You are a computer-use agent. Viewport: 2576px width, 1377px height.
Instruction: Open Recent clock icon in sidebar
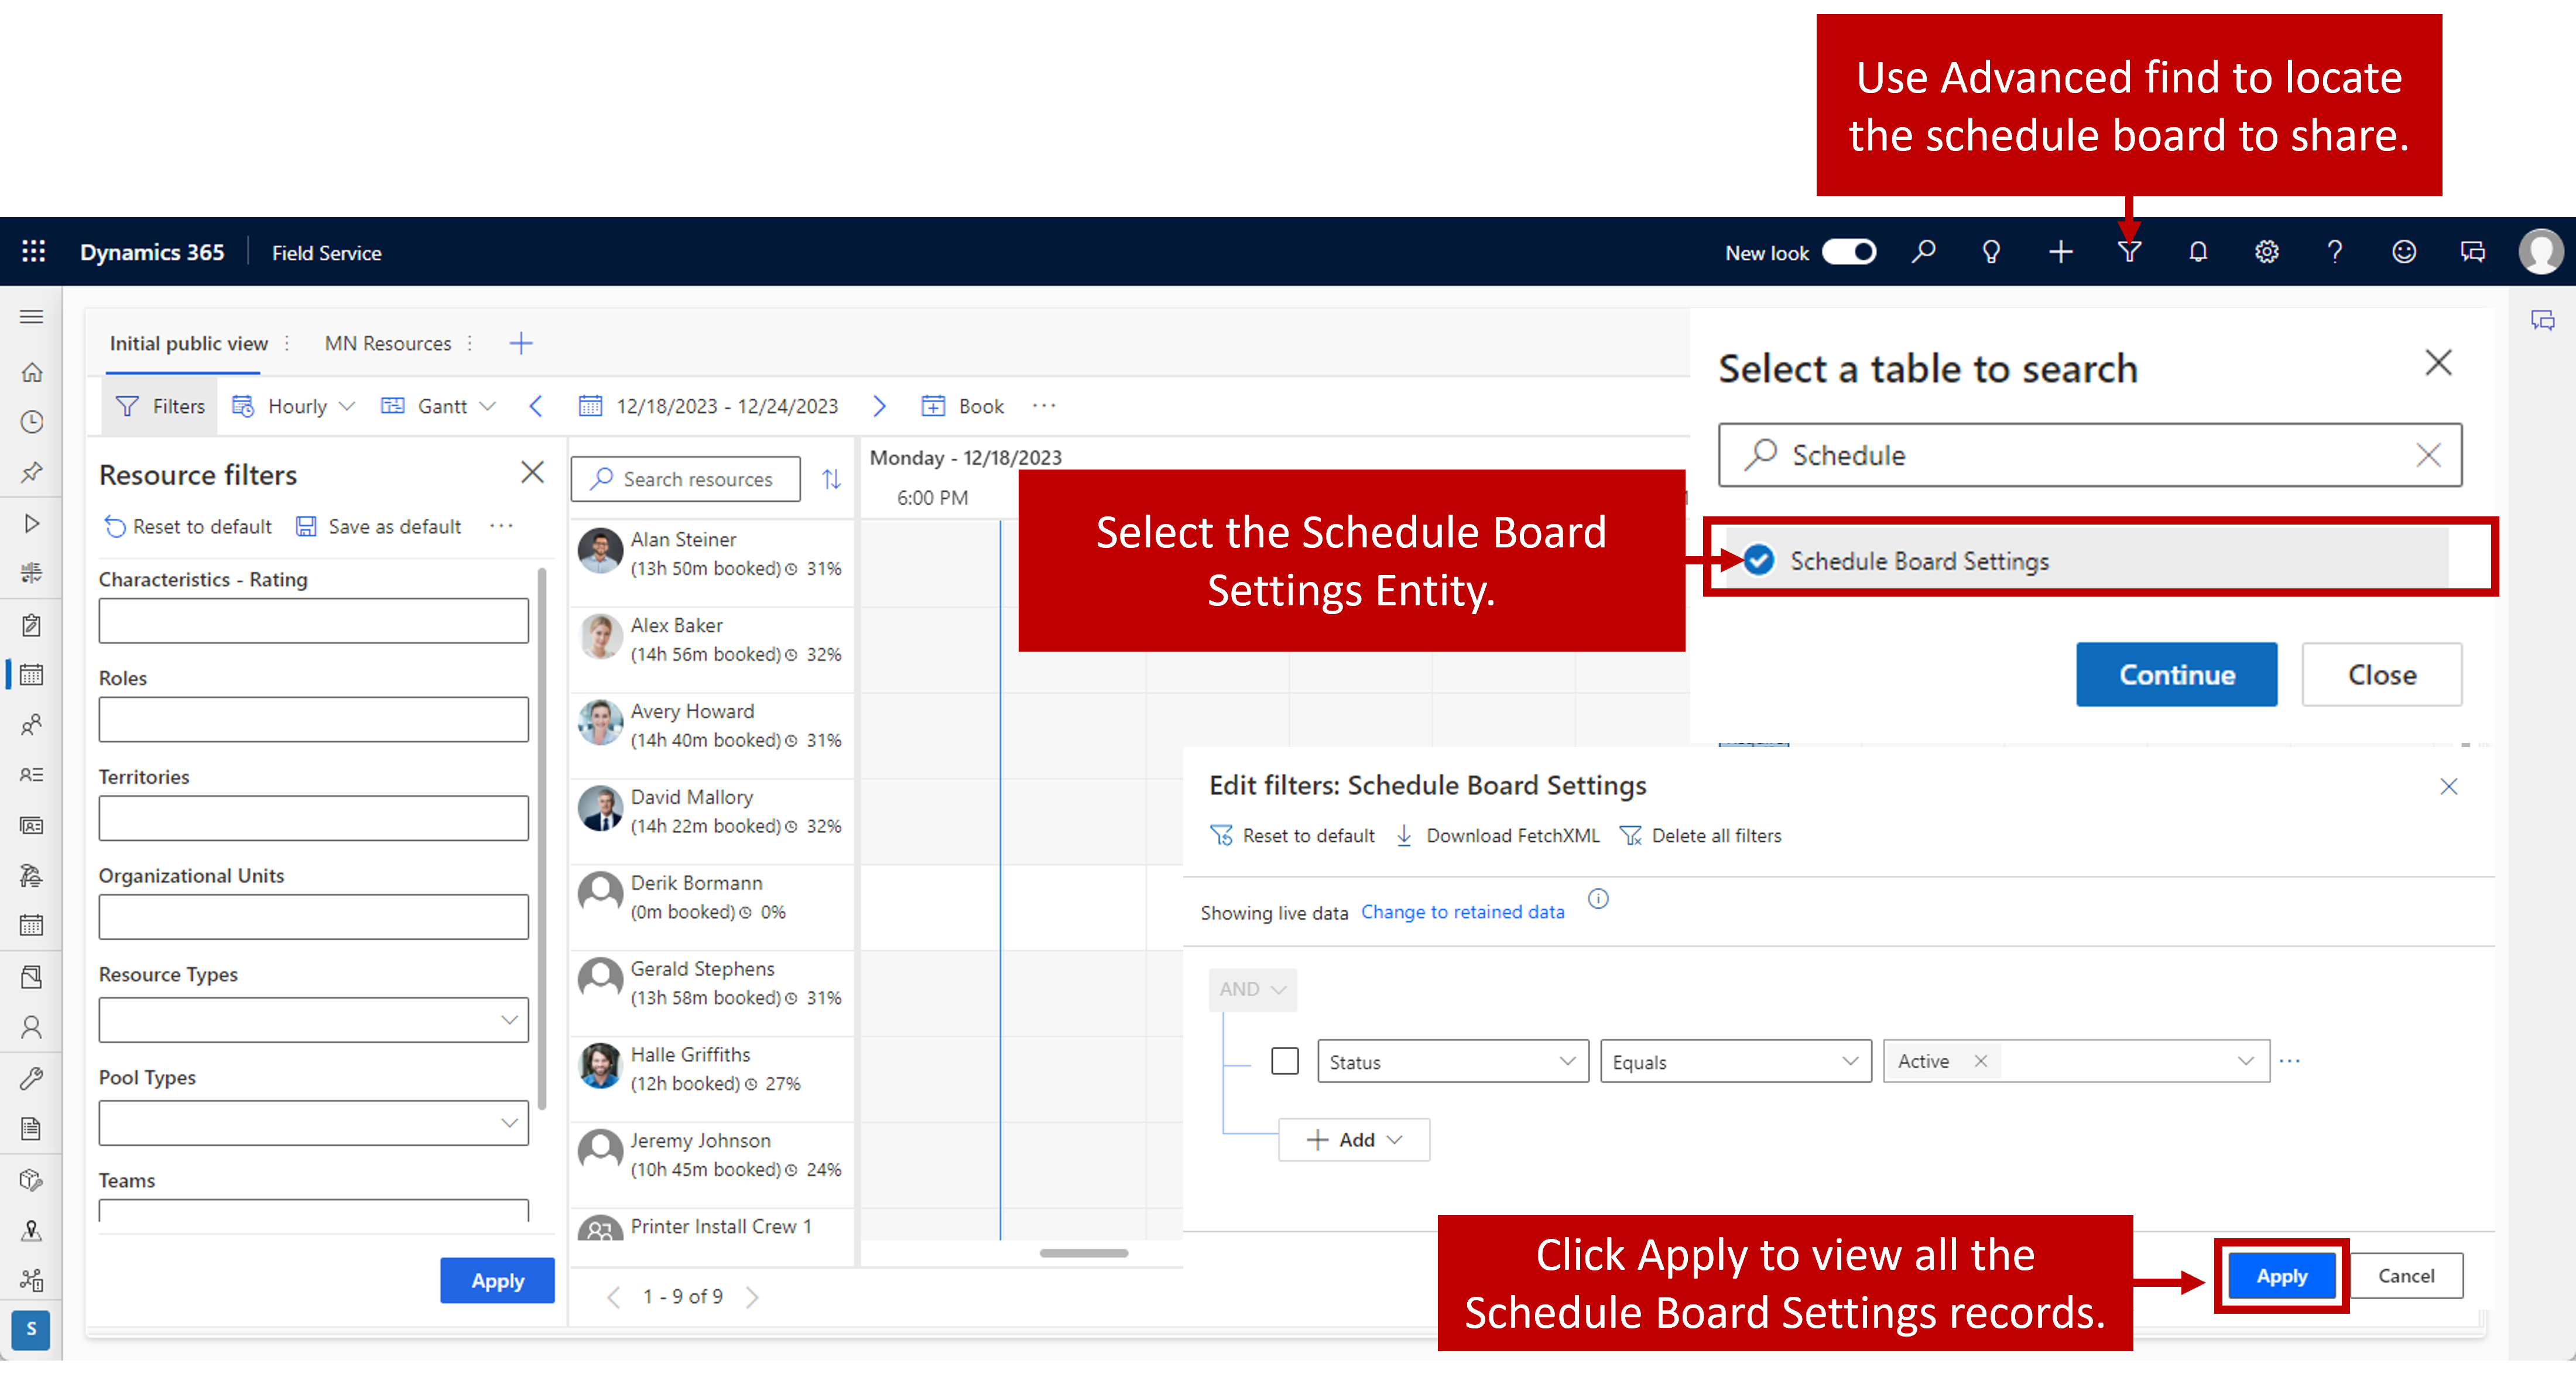(32, 422)
